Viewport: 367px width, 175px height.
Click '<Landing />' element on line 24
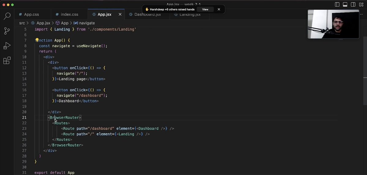tap(129, 134)
